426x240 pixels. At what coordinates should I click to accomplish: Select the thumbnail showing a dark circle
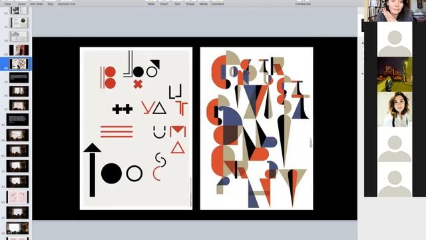point(19,23)
